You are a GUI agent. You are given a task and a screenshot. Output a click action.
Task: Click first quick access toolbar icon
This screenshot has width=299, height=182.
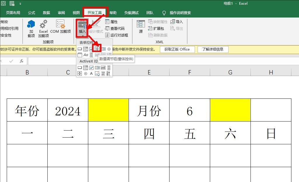[3, 3]
